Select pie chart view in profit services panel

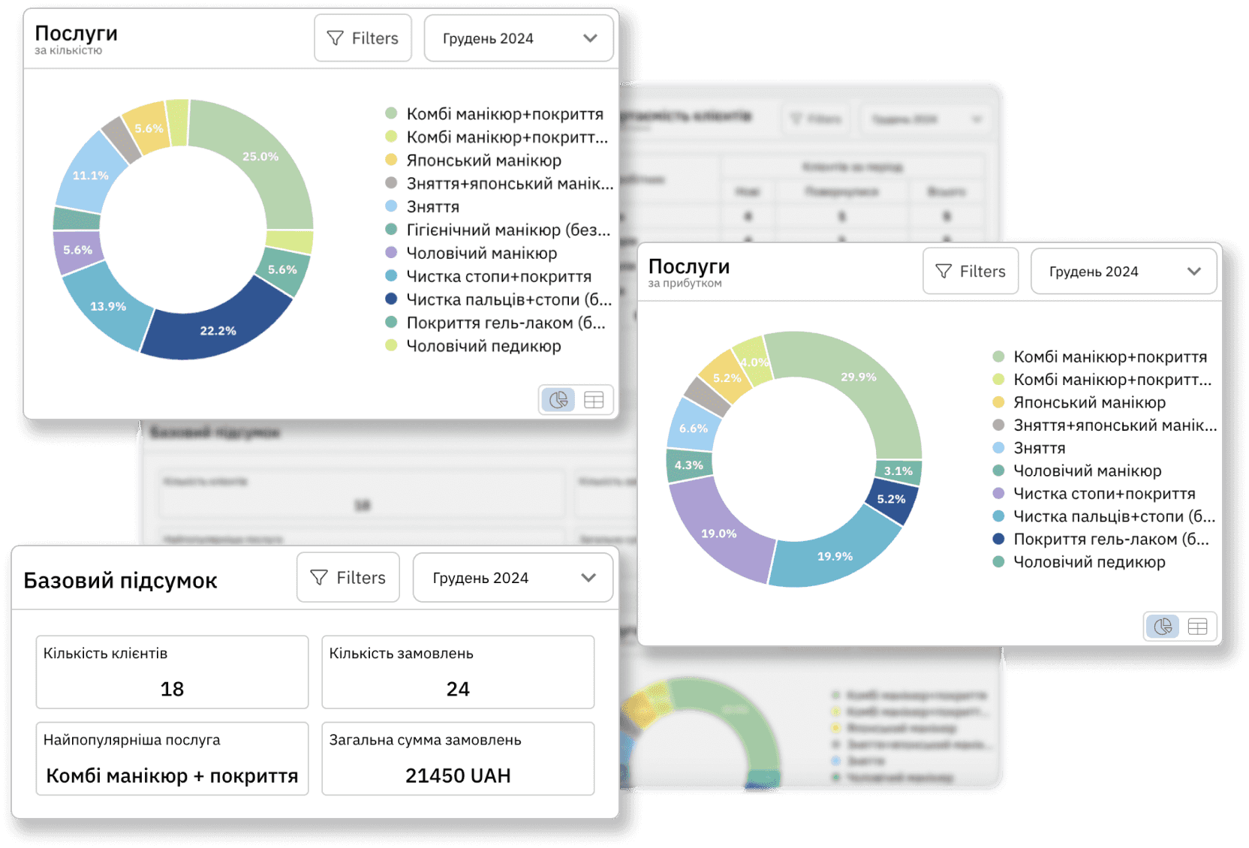click(1163, 627)
